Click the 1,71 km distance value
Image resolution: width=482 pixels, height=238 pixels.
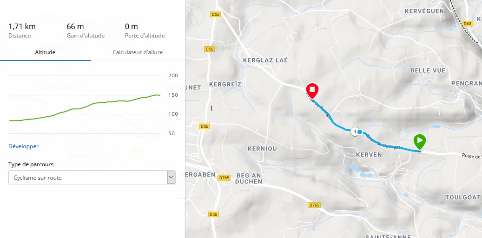click(x=22, y=26)
